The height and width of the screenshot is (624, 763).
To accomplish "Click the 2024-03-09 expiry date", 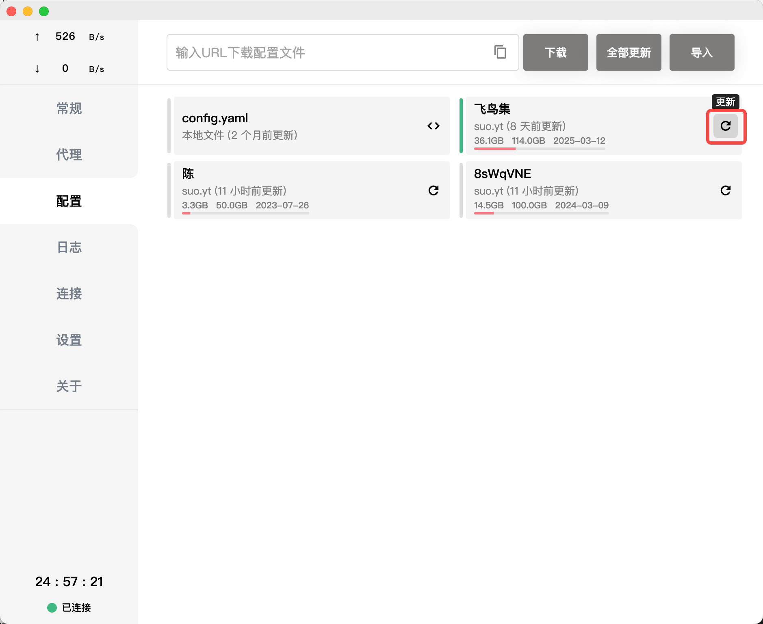I will point(582,205).
